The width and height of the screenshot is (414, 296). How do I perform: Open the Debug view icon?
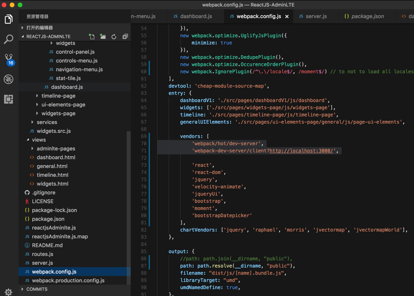pos(8,79)
